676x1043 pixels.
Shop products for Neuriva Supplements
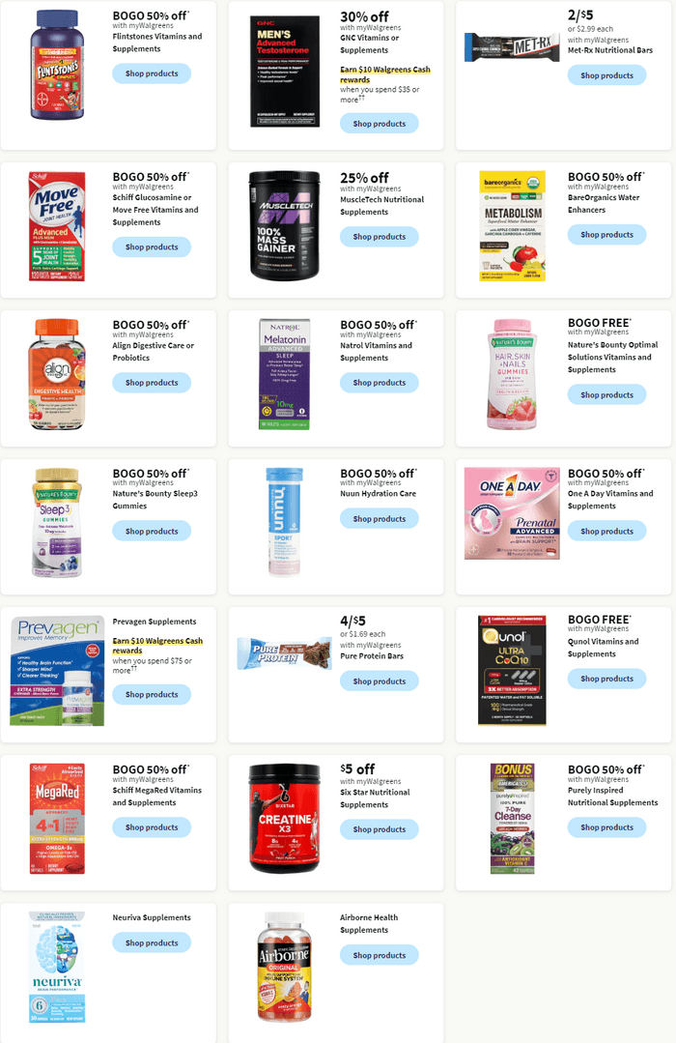[x=152, y=942]
